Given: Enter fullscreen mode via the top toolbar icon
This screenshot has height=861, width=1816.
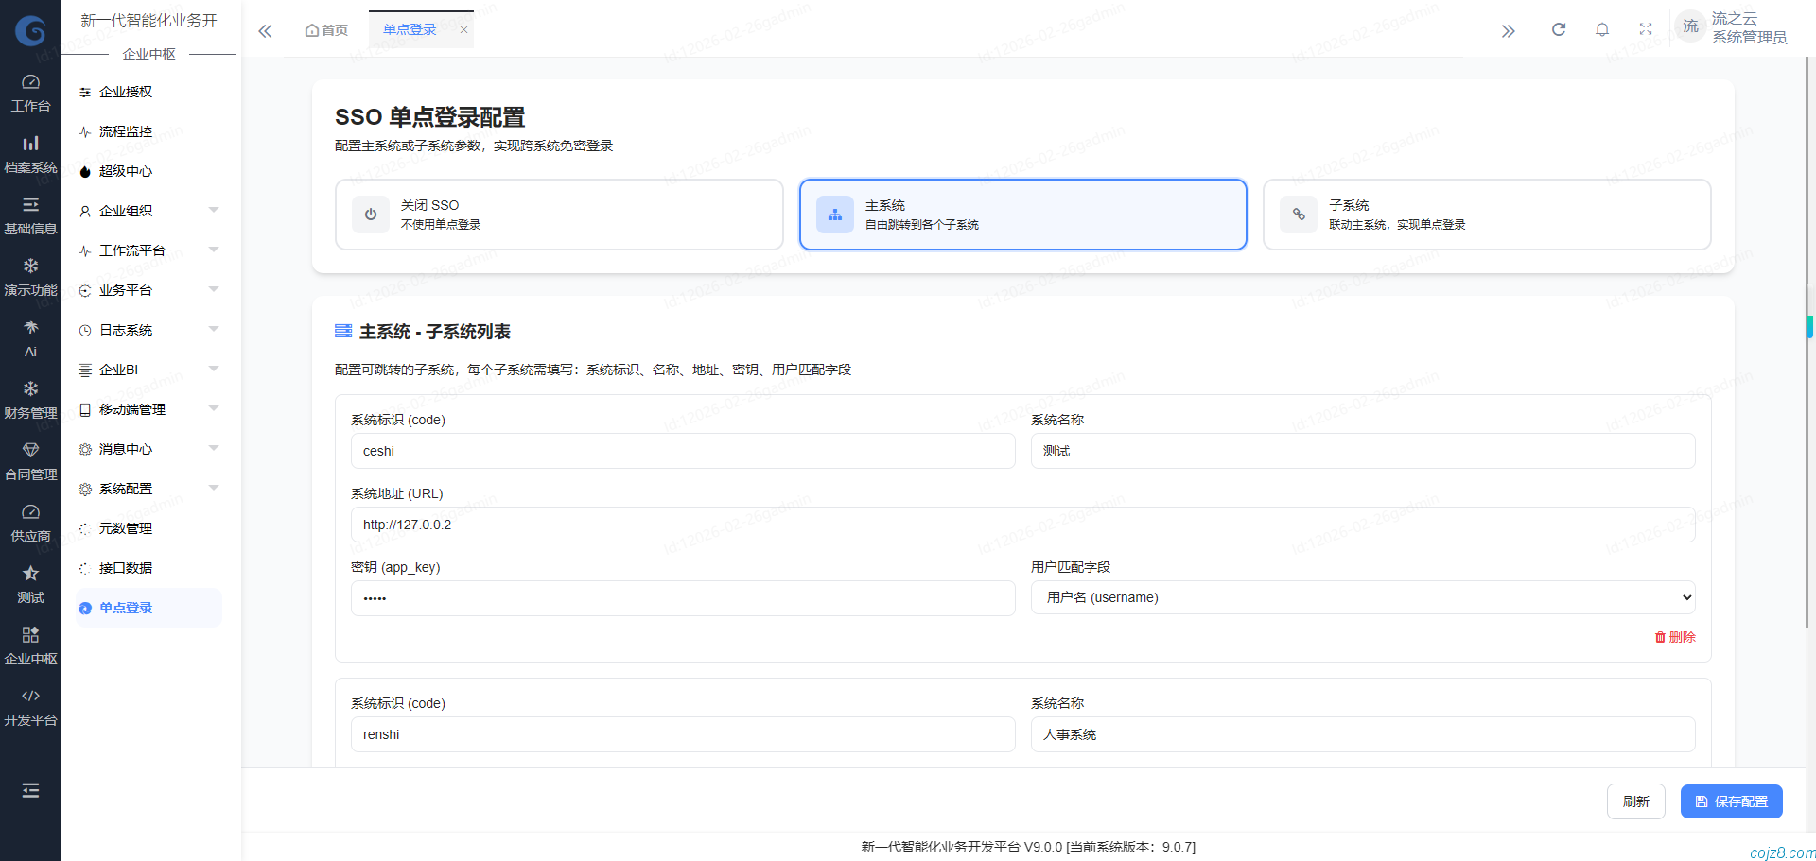Looking at the screenshot, I should pyautogui.click(x=1646, y=29).
